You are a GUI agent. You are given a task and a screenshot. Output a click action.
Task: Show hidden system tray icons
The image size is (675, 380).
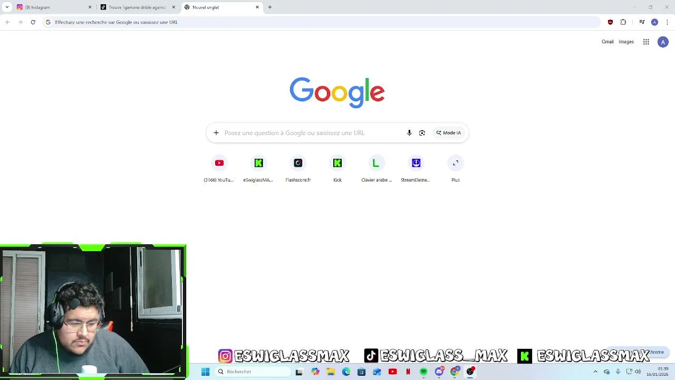tap(595, 372)
